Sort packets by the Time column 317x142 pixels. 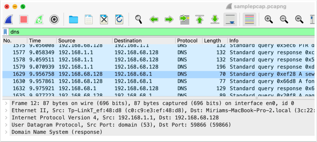[x=35, y=41]
